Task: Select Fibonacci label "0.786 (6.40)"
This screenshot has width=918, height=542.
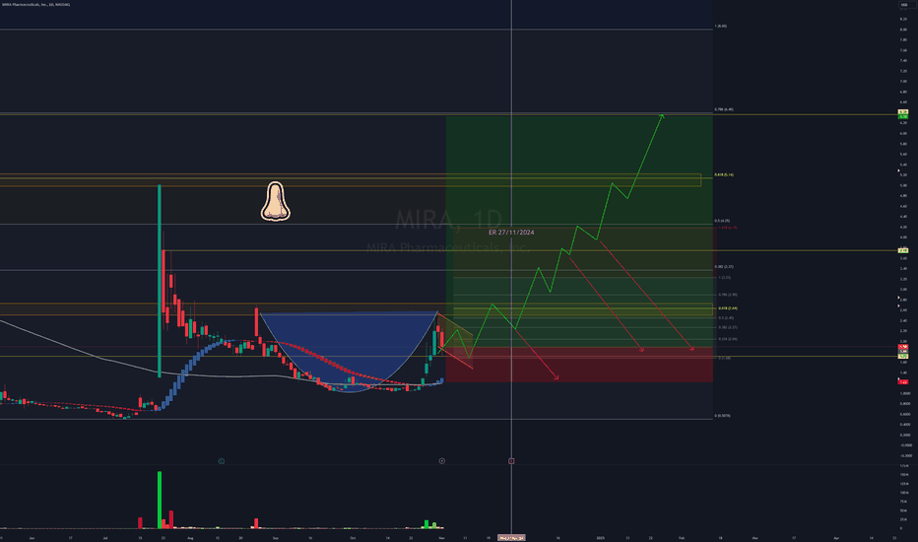Action: [x=724, y=109]
